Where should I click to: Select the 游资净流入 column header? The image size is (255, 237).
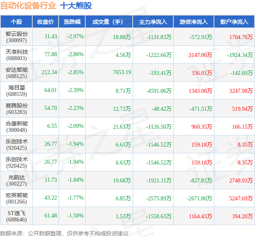pyautogui.click(x=194, y=22)
